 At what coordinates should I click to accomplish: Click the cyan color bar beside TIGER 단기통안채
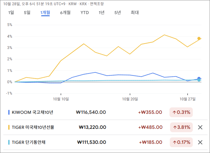click(9, 142)
